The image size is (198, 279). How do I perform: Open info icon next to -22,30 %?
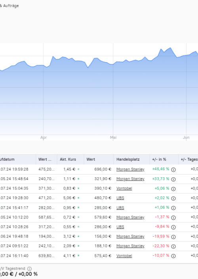coord(173,246)
